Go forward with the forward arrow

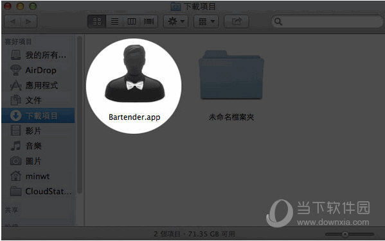point(29,22)
